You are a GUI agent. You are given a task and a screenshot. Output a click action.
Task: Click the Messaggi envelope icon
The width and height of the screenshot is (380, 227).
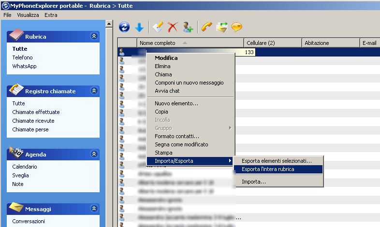(16, 207)
